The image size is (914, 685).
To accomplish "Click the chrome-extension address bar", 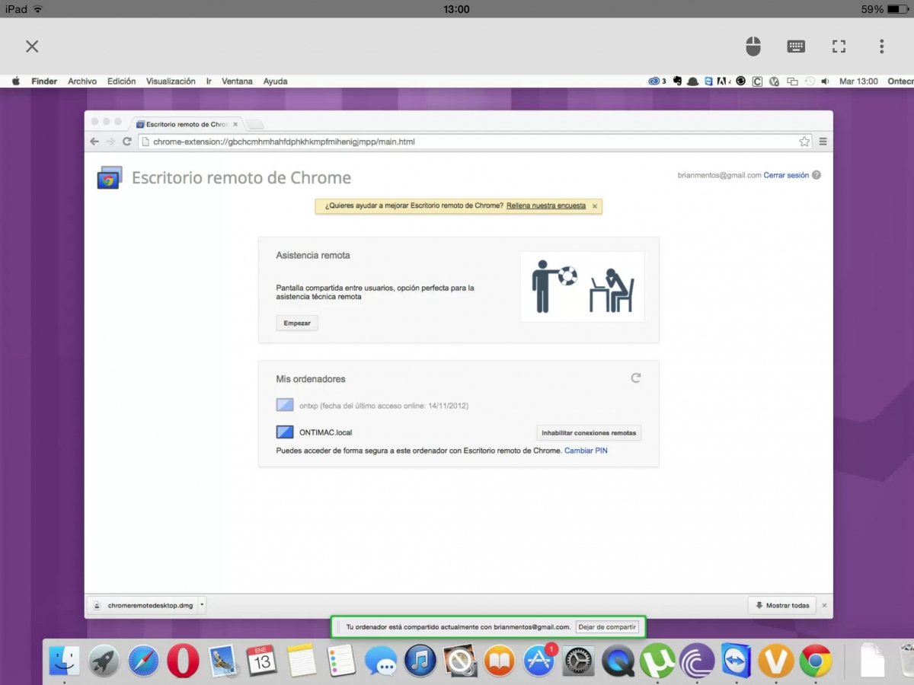I will (x=475, y=142).
